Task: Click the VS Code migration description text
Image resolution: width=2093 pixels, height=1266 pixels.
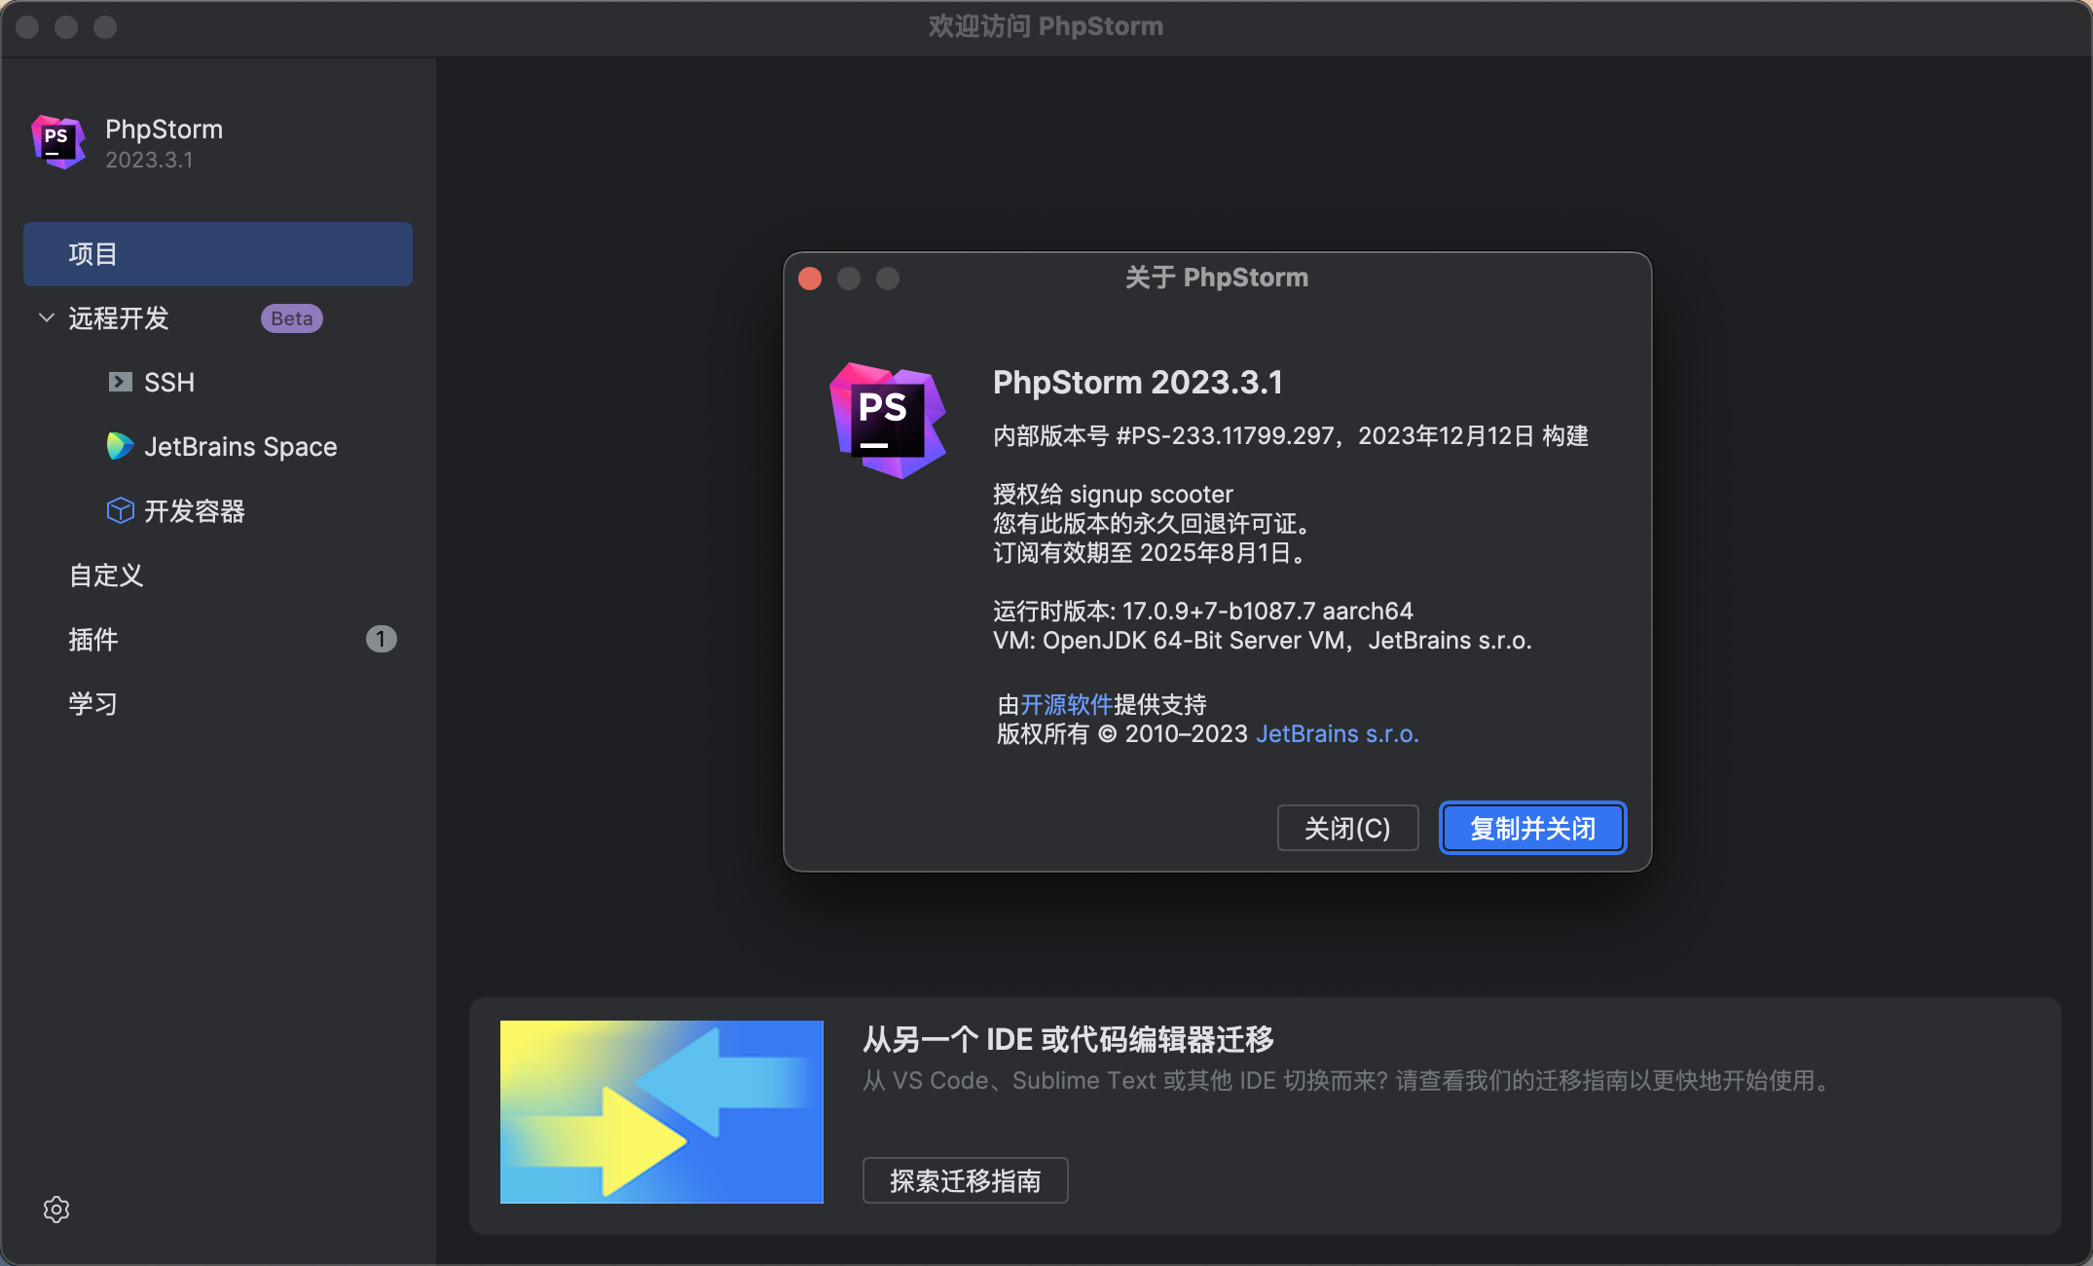Action: 1348,1081
